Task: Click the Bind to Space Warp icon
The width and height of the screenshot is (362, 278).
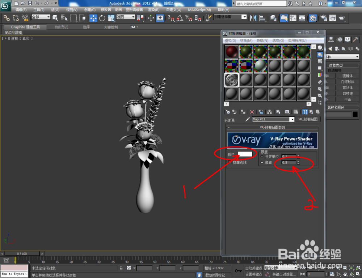Action: point(25,18)
